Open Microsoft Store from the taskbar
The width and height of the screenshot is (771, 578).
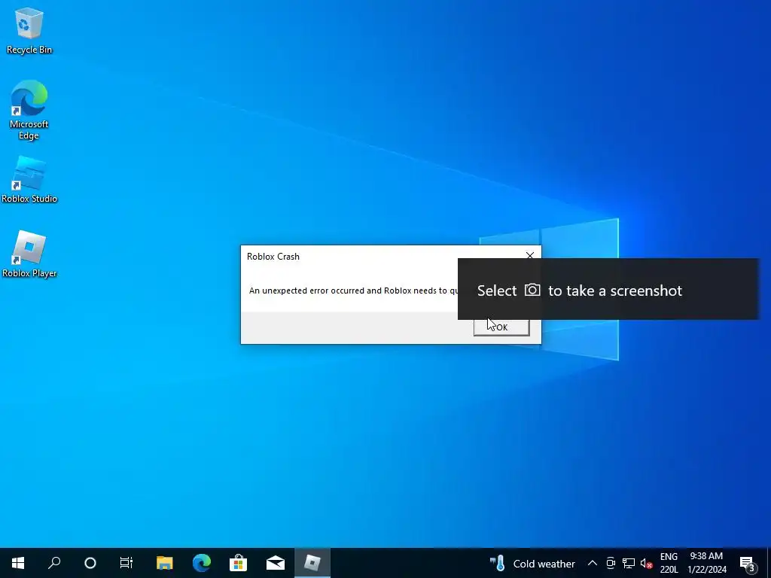pyautogui.click(x=239, y=563)
